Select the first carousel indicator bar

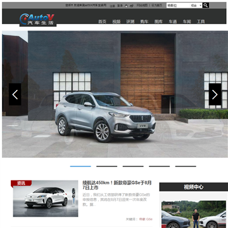(x=80, y=167)
